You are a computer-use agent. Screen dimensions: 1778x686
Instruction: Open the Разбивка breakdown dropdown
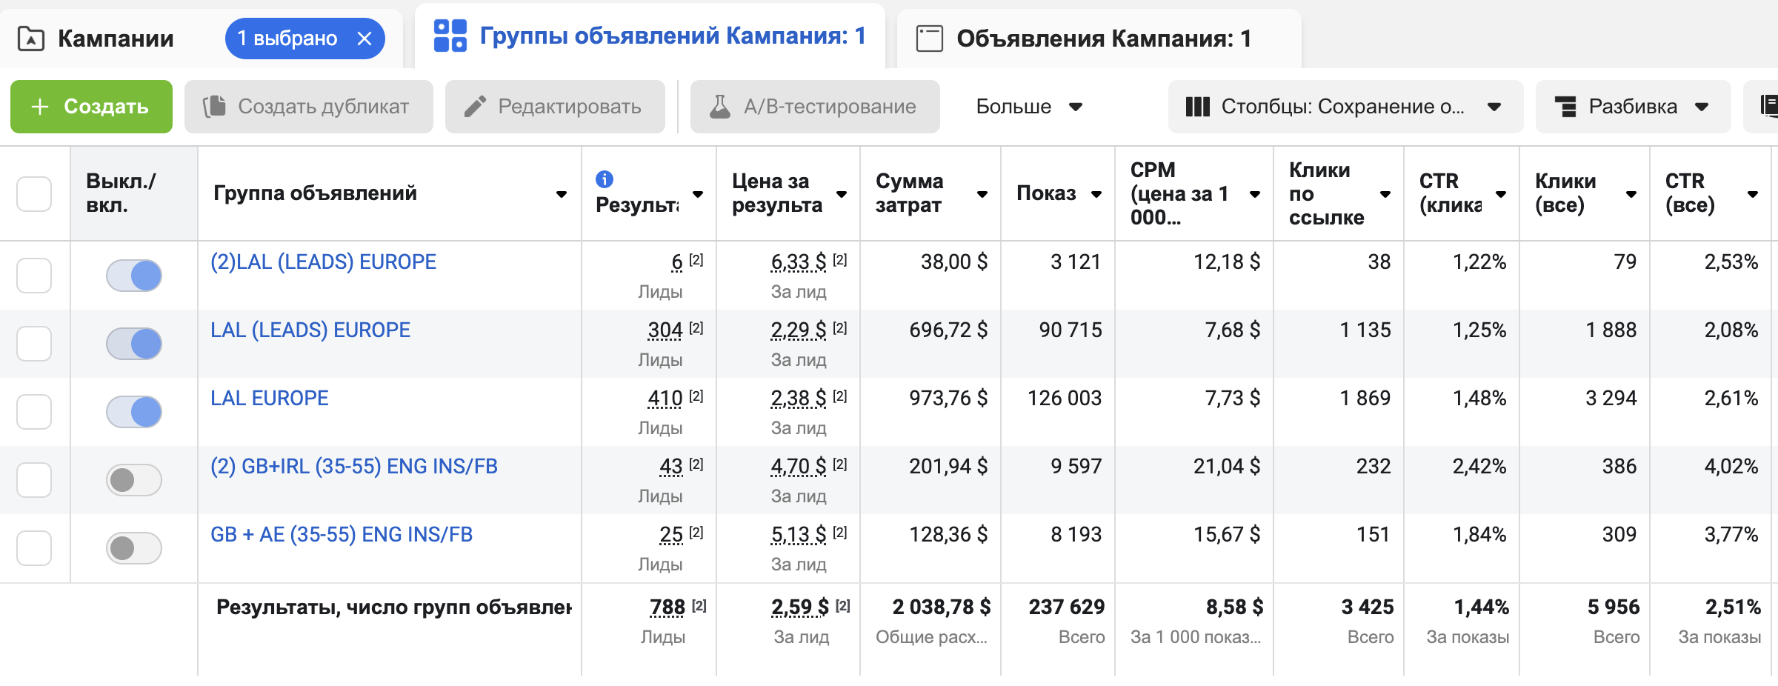pyautogui.click(x=1632, y=107)
